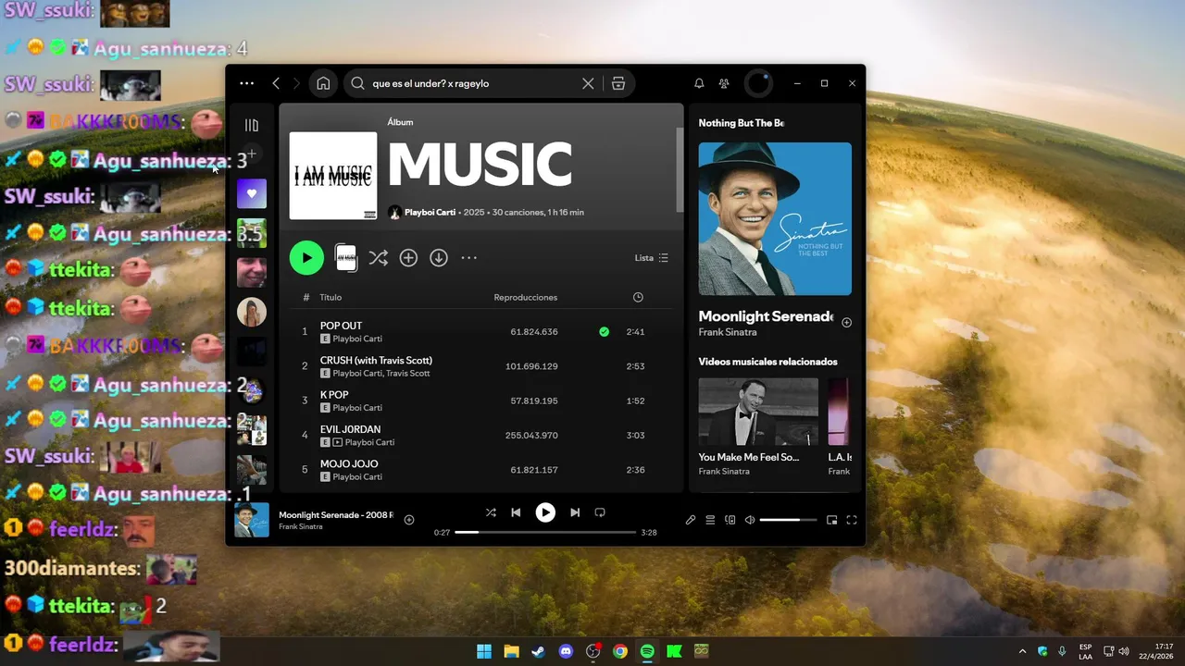
Task: Open more options for the album
Action: click(469, 258)
